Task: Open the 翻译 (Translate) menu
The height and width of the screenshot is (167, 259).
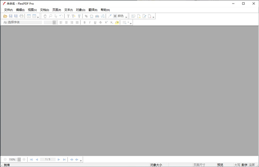Action: click(93, 10)
